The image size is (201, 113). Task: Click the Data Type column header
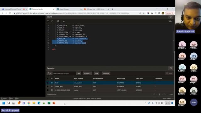click(139, 78)
